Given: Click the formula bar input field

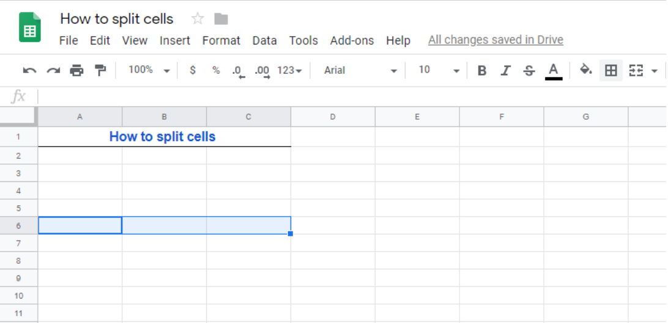Looking at the screenshot, I should [352, 97].
